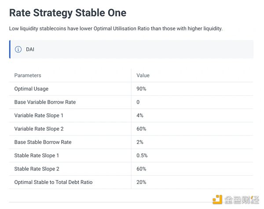The image size is (264, 209).
Task: Click the orange Jinse Finance logo icon
Action: coord(217,200)
